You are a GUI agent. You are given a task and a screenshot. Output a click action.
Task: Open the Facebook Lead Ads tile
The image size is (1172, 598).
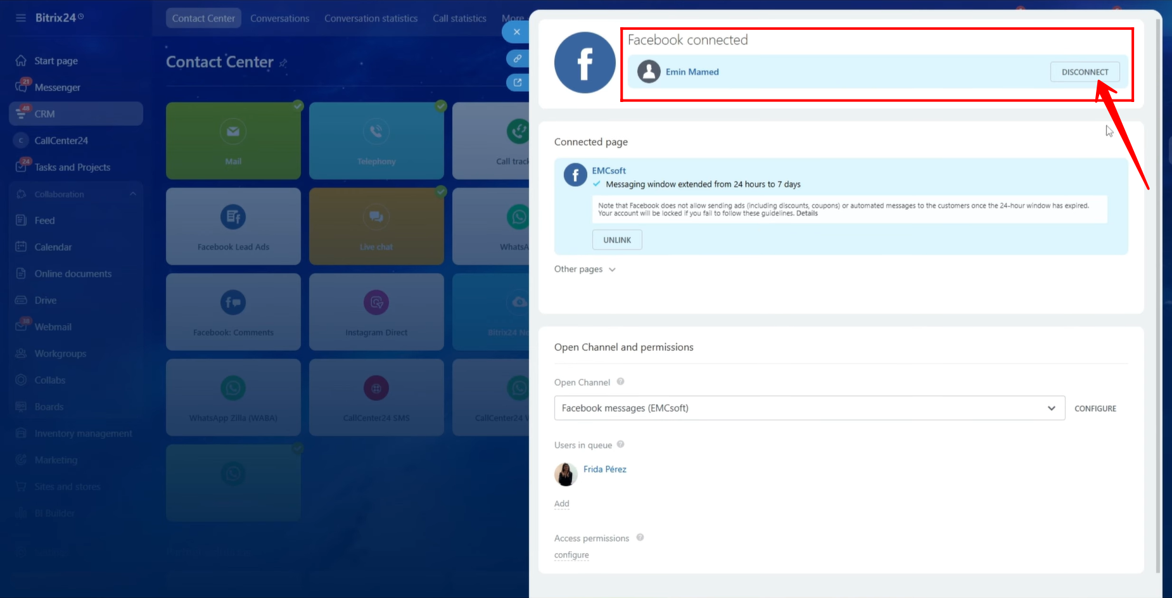click(x=233, y=226)
